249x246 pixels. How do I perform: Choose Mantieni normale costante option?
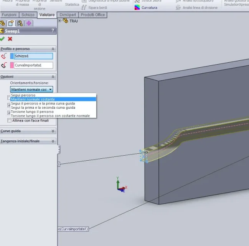(53, 99)
